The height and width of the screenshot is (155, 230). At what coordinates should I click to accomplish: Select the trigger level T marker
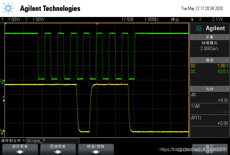tap(3, 99)
